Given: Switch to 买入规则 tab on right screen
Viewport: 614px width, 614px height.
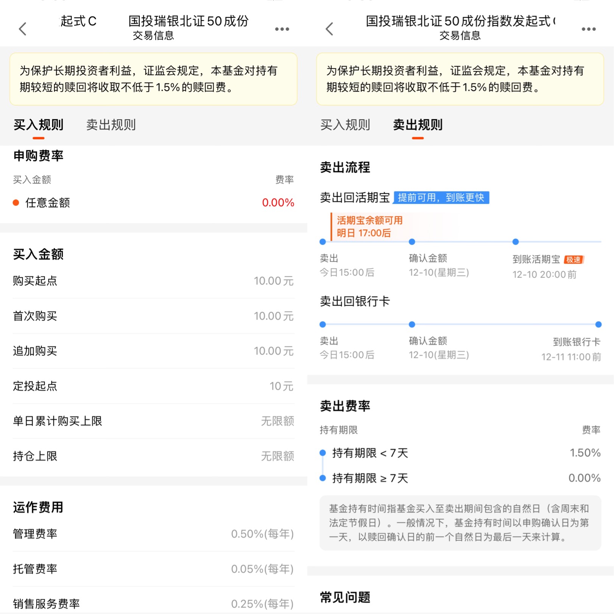Looking at the screenshot, I should point(345,125).
